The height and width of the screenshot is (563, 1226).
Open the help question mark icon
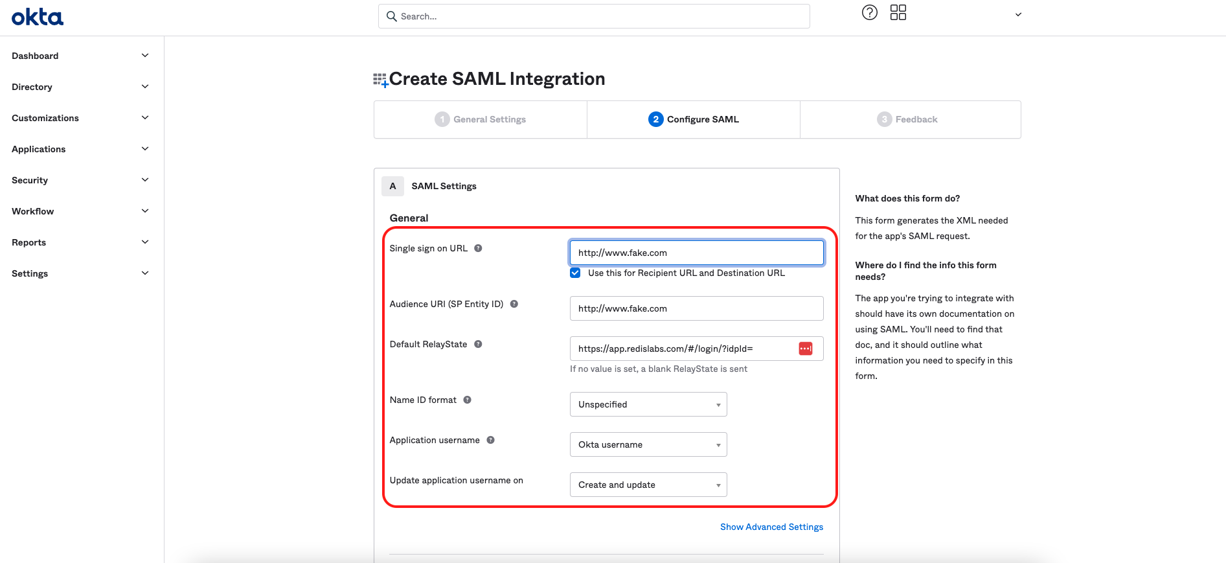(x=869, y=12)
